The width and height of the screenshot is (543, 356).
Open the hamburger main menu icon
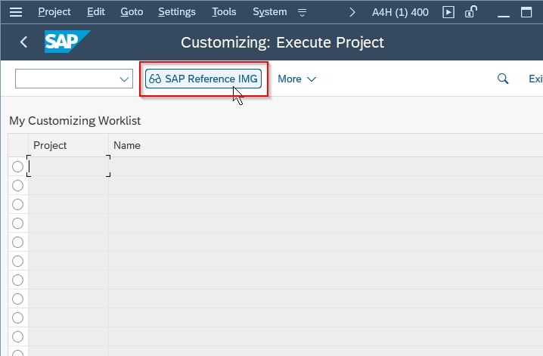point(16,12)
